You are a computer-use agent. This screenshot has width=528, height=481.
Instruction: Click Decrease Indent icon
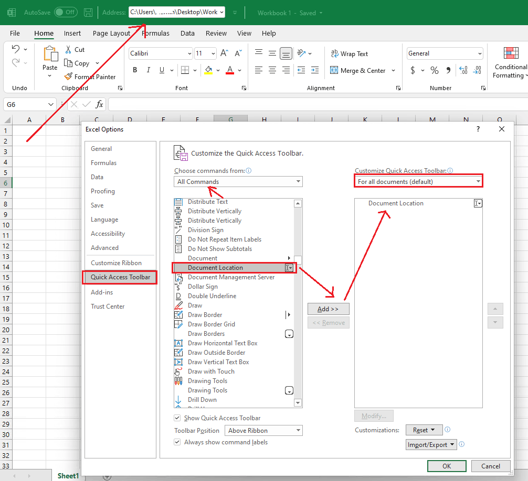(x=301, y=70)
